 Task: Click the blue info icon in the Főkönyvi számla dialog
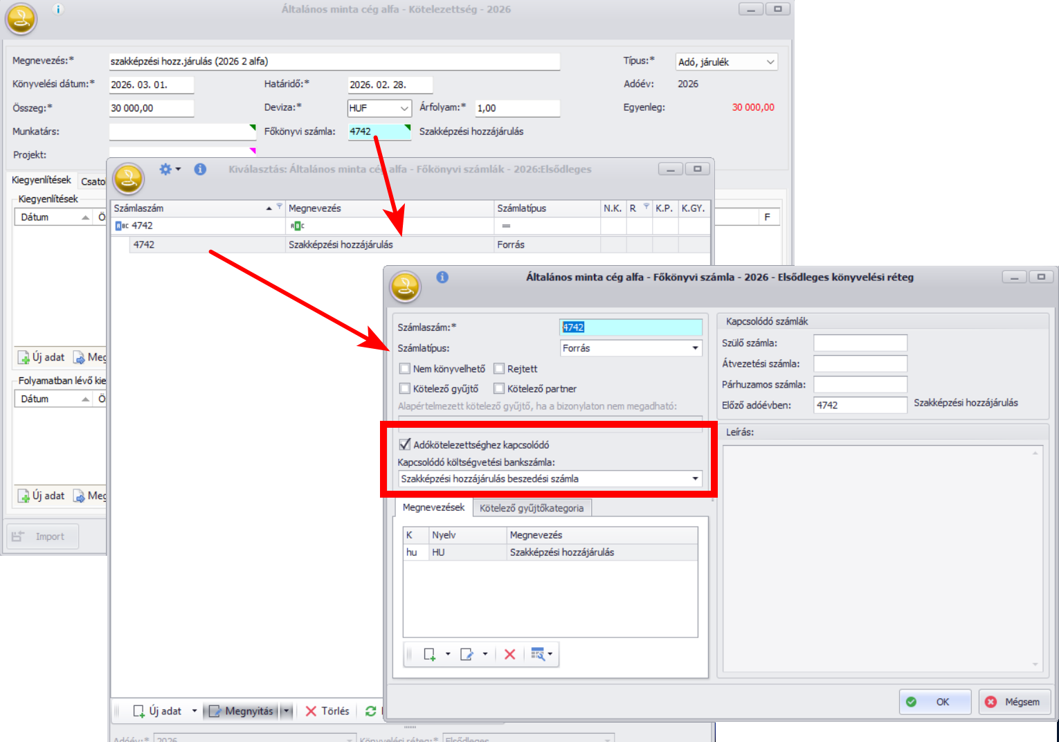tap(442, 277)
